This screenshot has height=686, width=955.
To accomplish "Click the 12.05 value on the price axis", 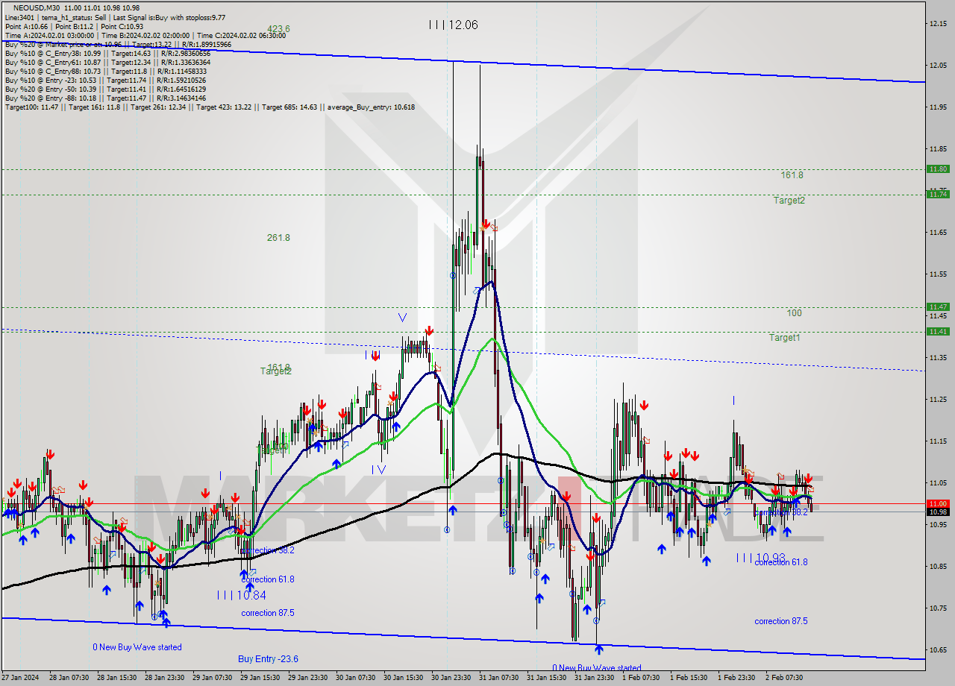I will point(939,66).
